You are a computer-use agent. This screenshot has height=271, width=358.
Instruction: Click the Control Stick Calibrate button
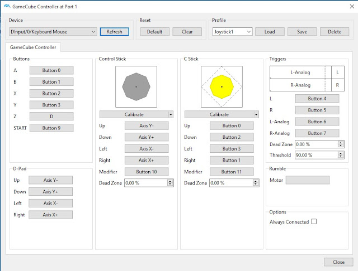click(134, 114)
